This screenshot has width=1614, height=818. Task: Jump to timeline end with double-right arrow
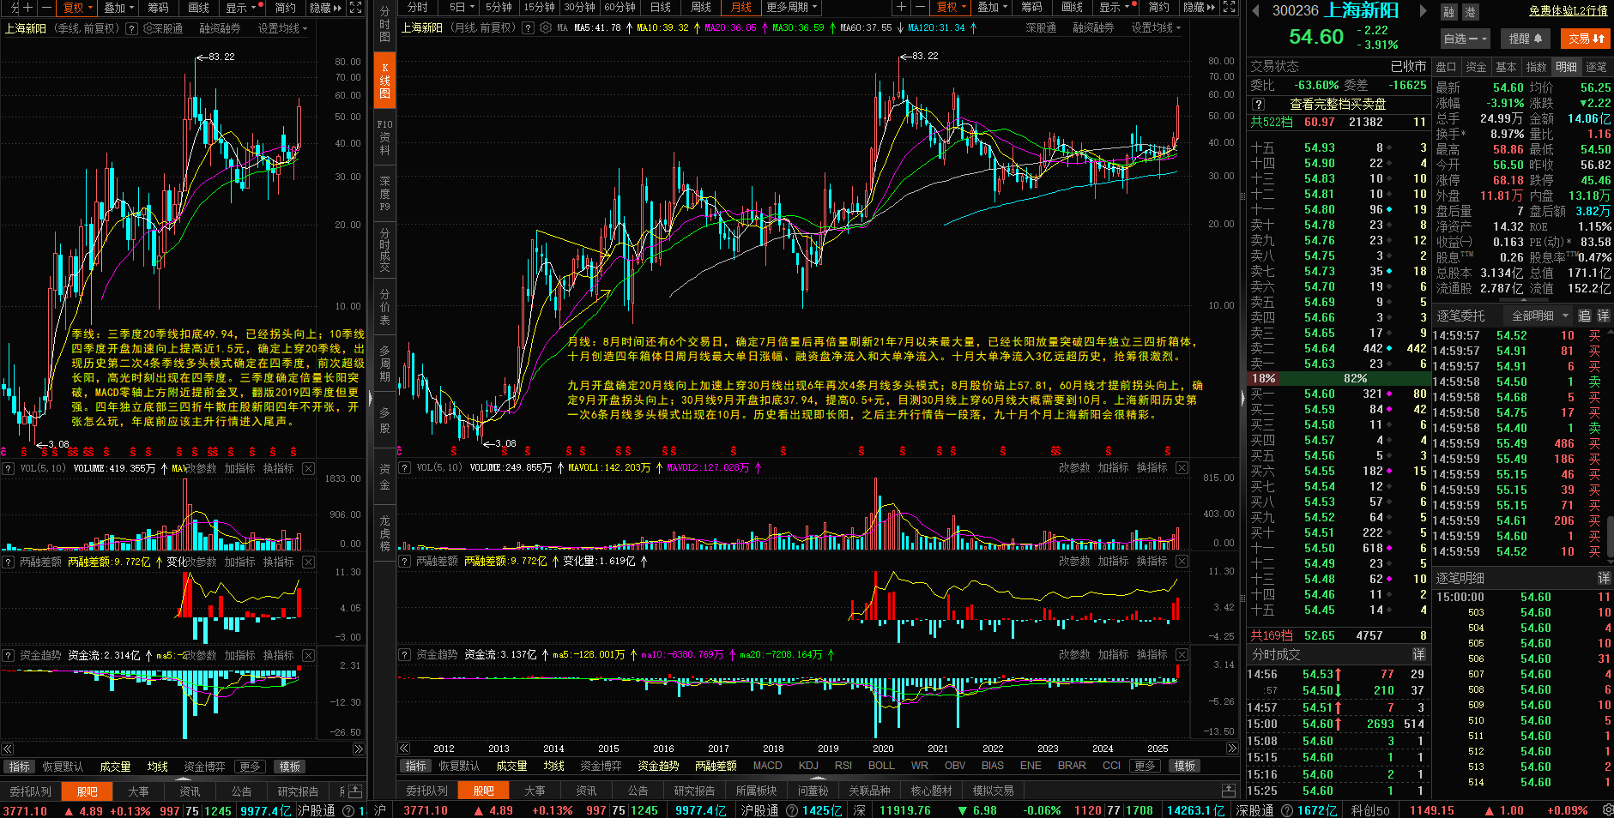tap(1232, 749)
